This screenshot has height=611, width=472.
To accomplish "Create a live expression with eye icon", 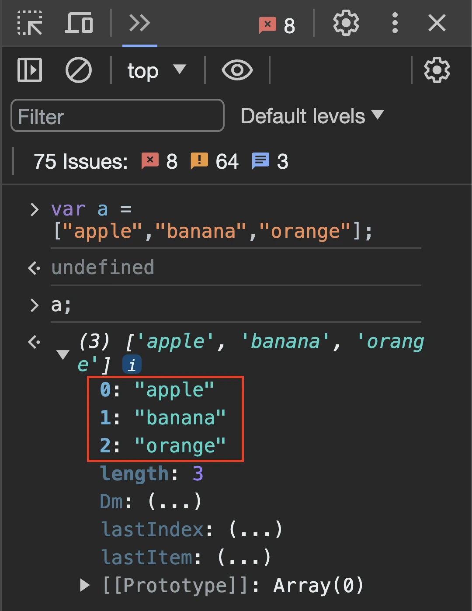I will pyautogui.click(x=237, y=70).
